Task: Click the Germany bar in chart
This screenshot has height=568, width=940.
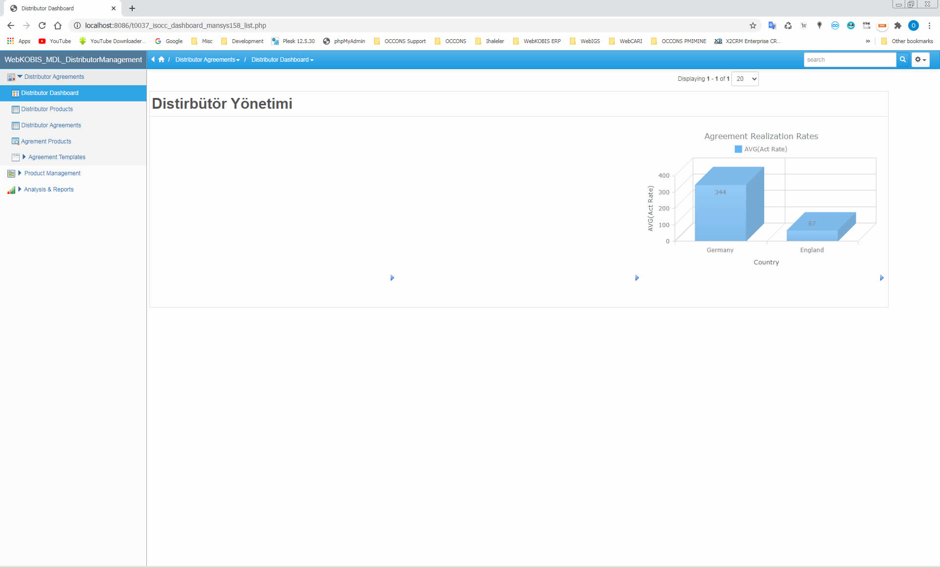Action: tap(720, 213)
